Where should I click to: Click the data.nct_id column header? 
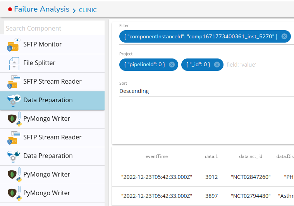250,156
